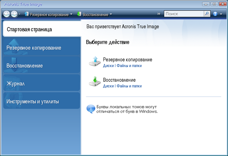Expand the toolbar overflow chevron
The width and height of the screenshot is (228, 156).
pyautogui.click(x=159, y=14)
